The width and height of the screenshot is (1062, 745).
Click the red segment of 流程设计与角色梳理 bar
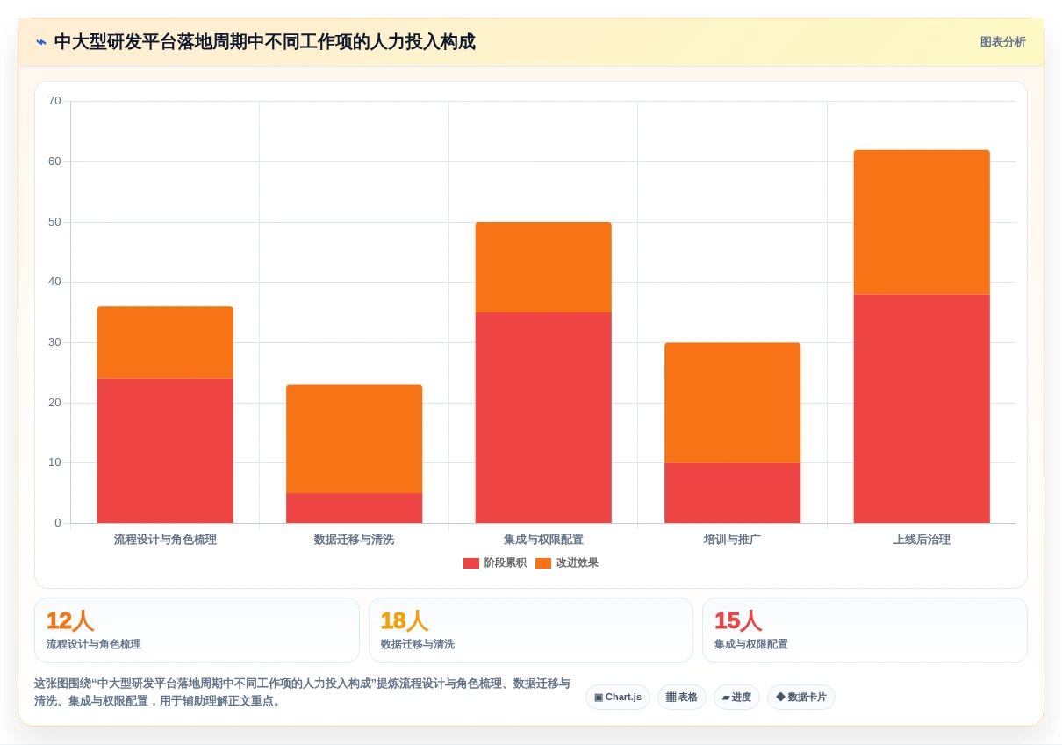coord(165,451)
